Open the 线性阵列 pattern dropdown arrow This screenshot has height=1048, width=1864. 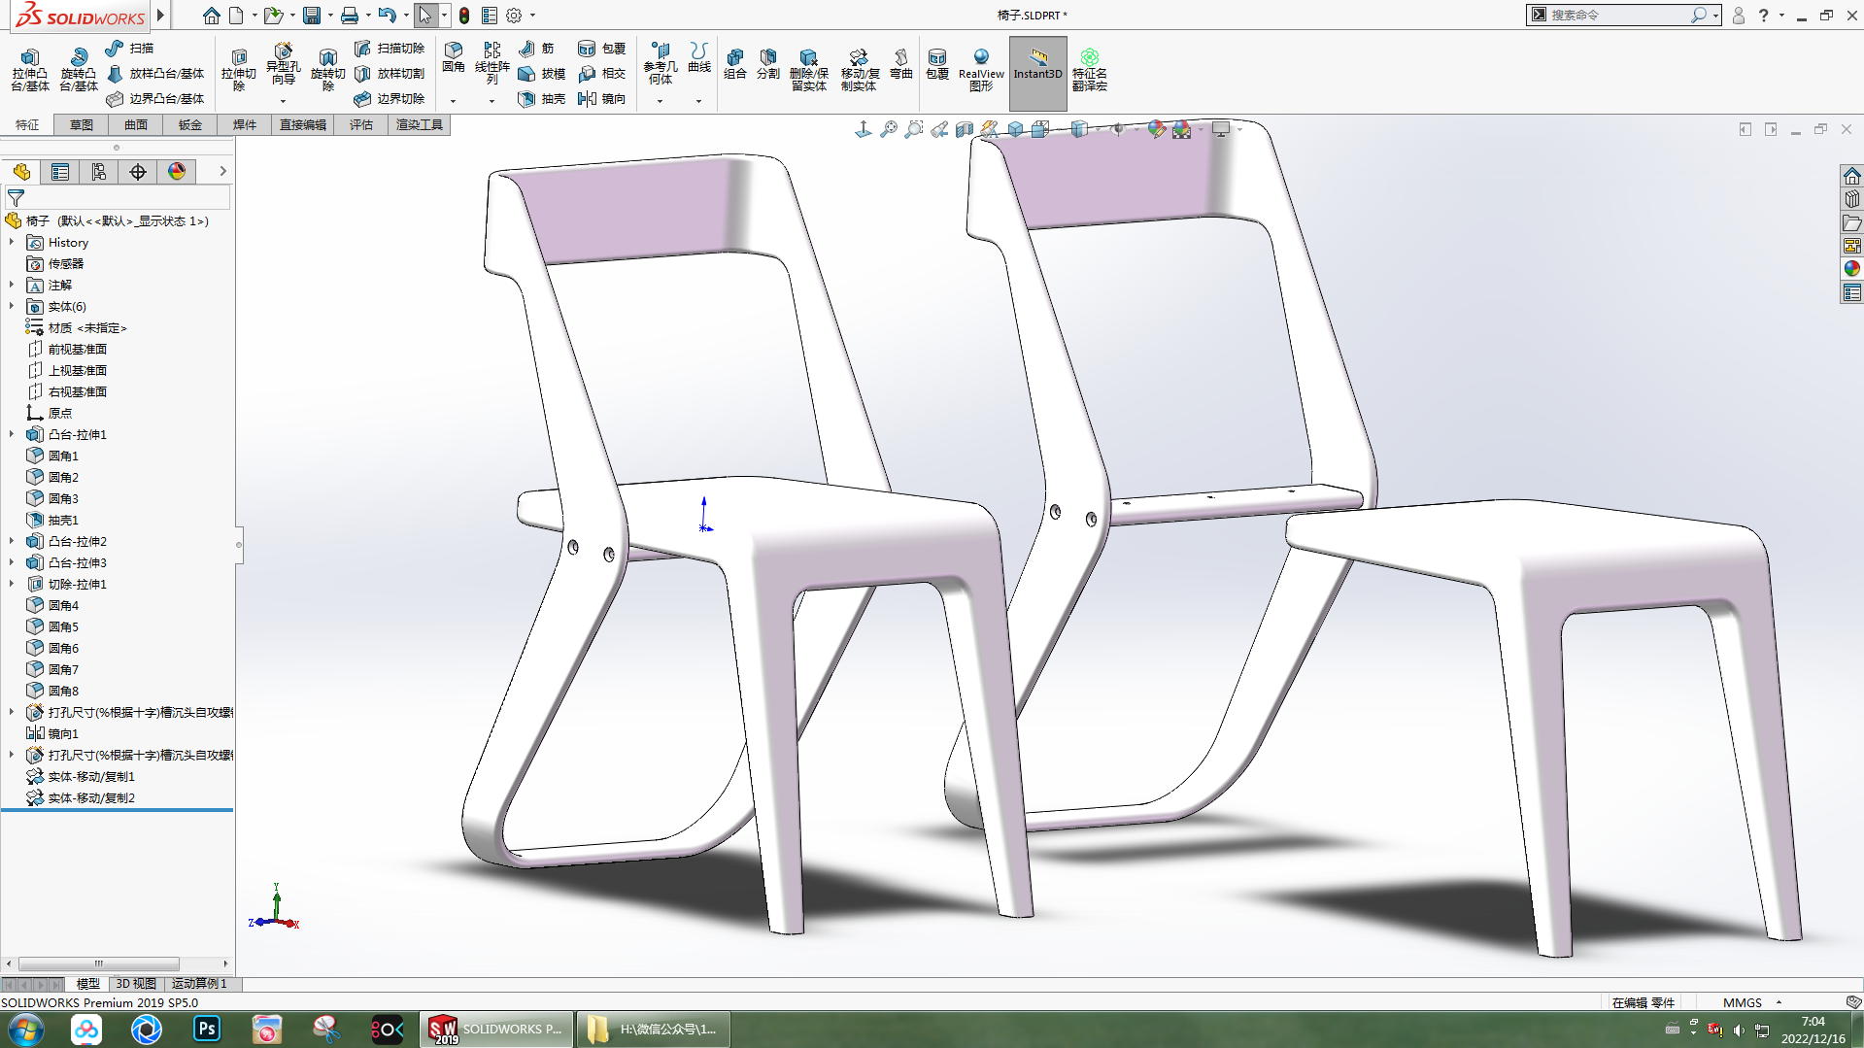pos(491,101)
